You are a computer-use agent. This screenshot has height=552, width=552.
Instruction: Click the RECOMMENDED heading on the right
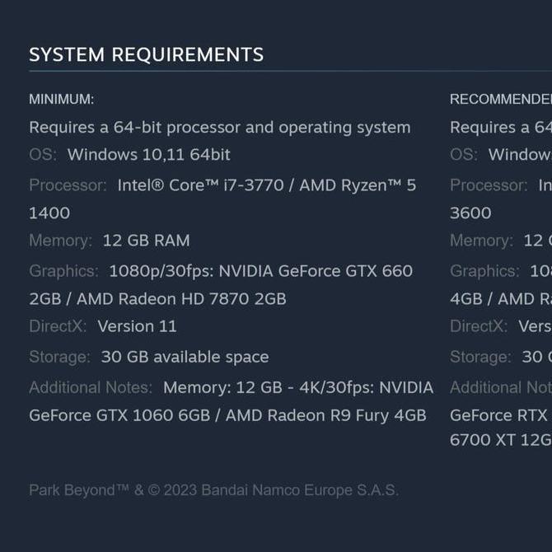pyautogui.click(x=501, y=99)
